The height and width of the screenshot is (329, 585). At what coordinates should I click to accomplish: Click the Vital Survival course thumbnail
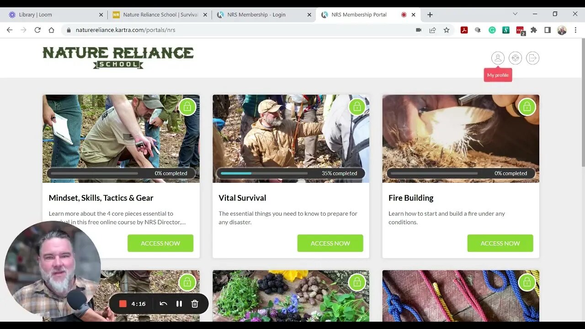[291, 138]
